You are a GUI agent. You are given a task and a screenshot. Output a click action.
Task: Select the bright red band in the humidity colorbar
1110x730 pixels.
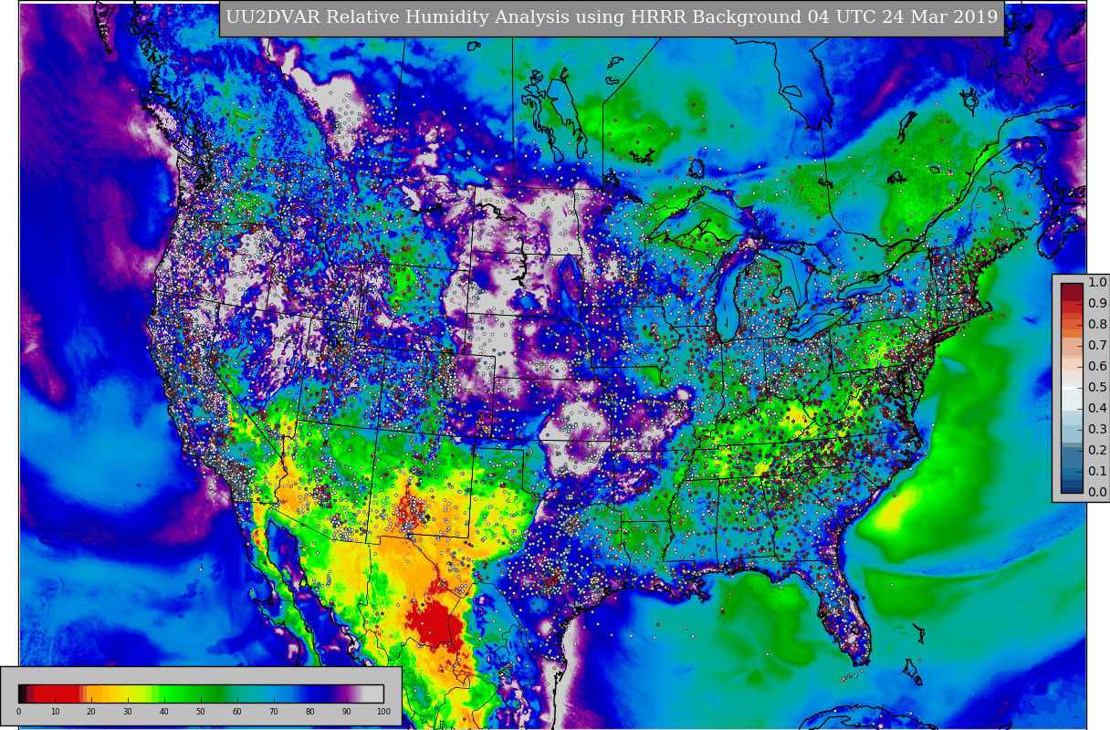(57, 693)
